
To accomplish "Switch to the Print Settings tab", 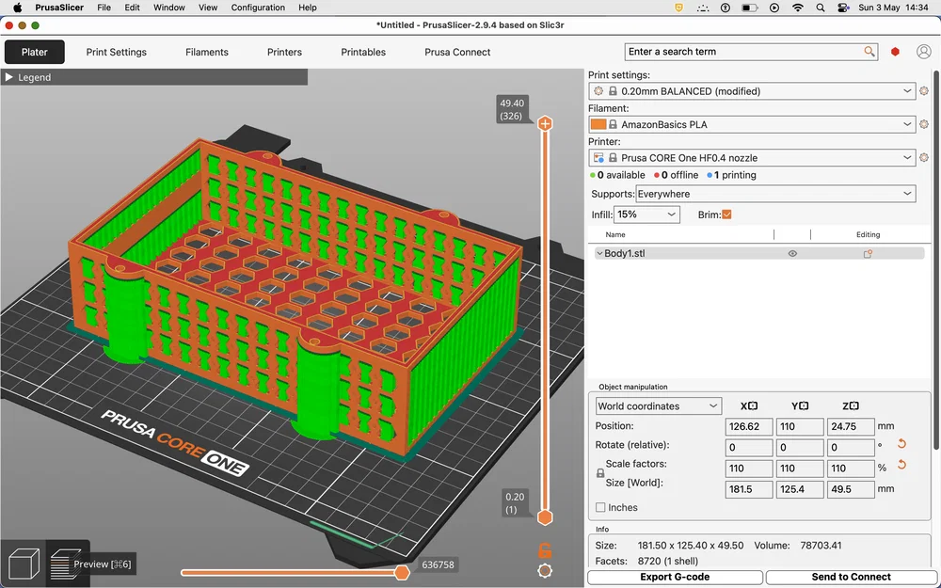I will click(x=117, y=52).
